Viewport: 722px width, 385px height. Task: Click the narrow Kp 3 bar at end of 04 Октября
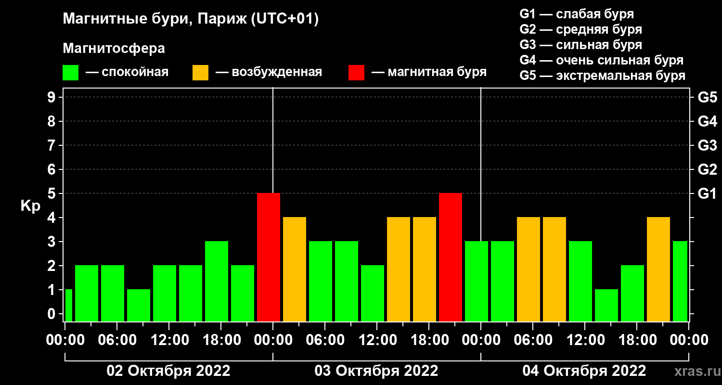pyautogui.click(x=680, y=282)
